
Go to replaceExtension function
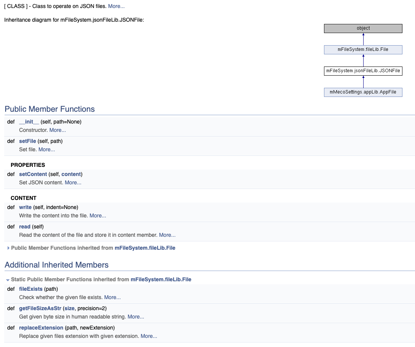pyautogui.click(x=41, y=328)
